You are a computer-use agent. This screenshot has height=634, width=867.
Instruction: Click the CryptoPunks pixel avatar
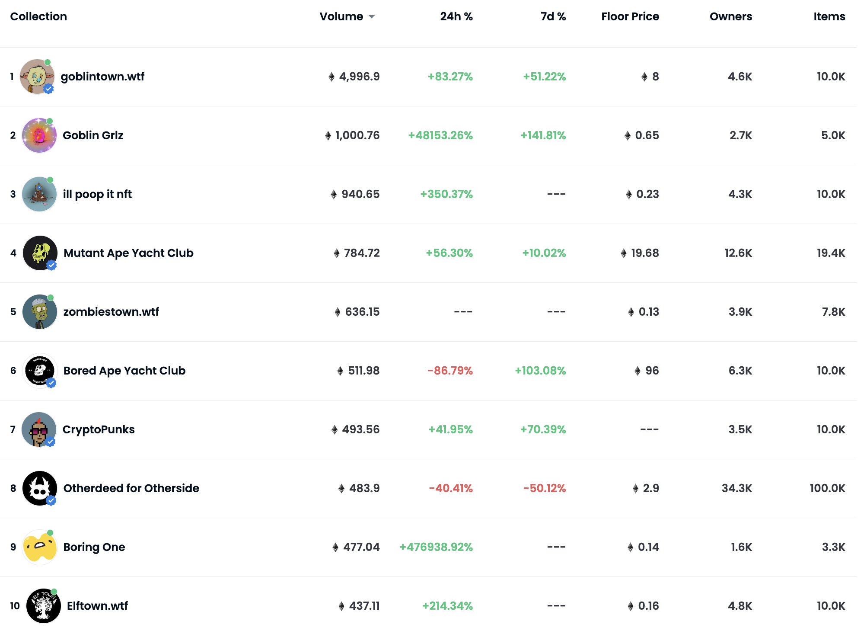coord(39,429)
